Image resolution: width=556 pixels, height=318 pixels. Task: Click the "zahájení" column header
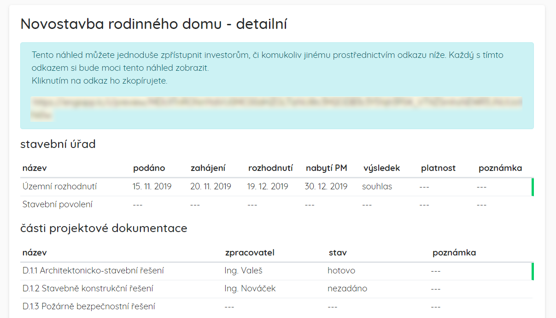click(x=208, y=168)
